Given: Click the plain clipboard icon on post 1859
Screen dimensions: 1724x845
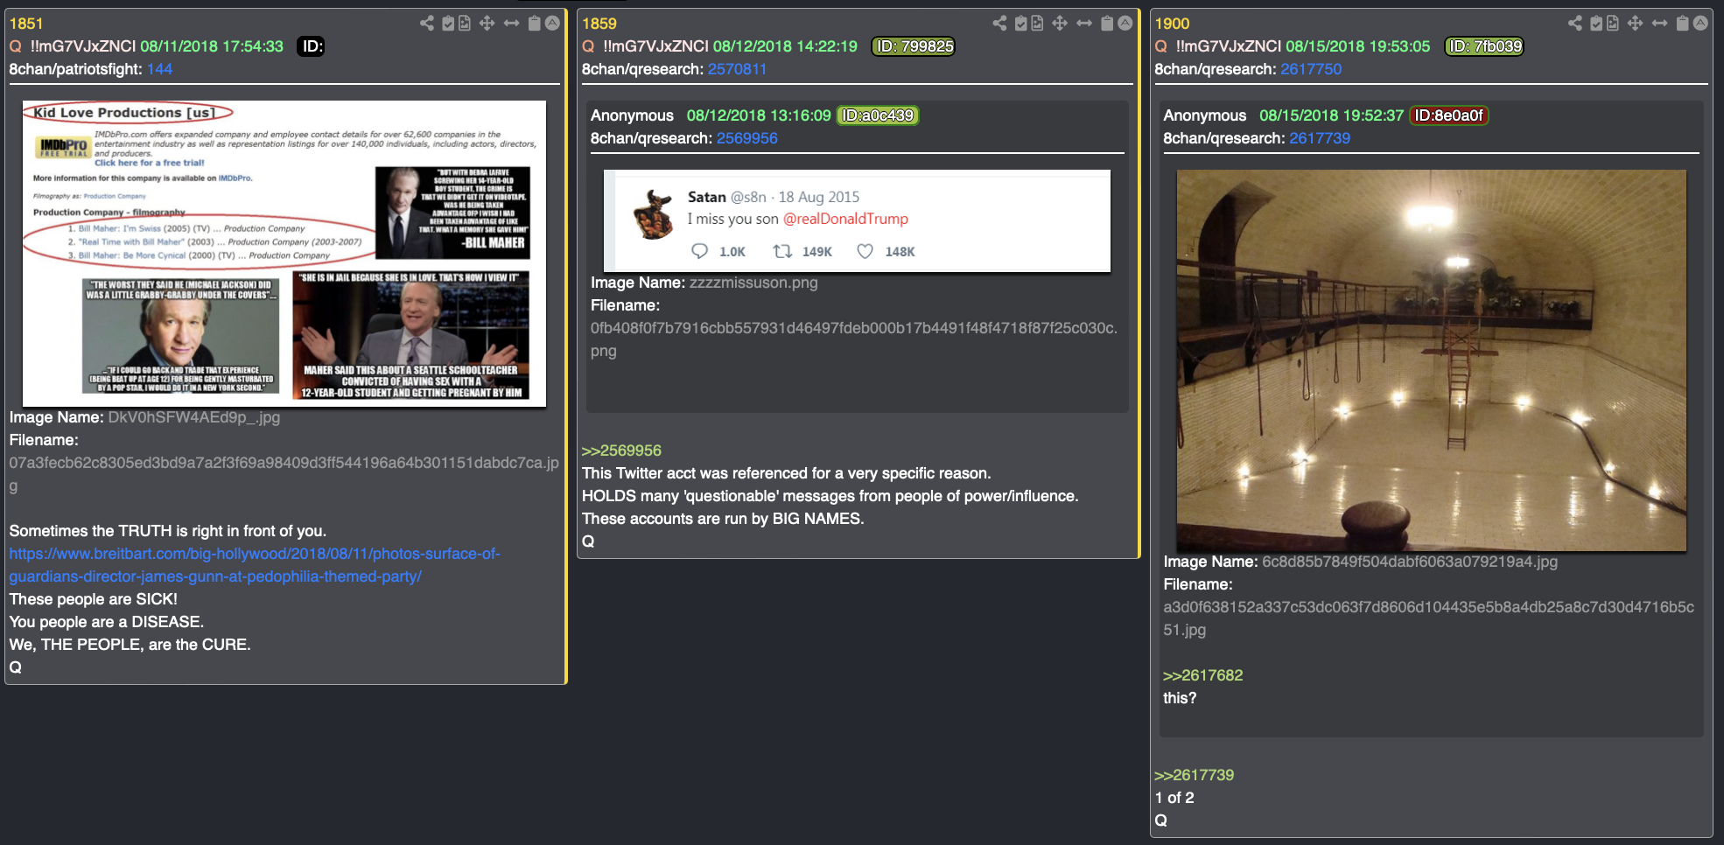Looking at the screenshot, I should point(1107,23).
